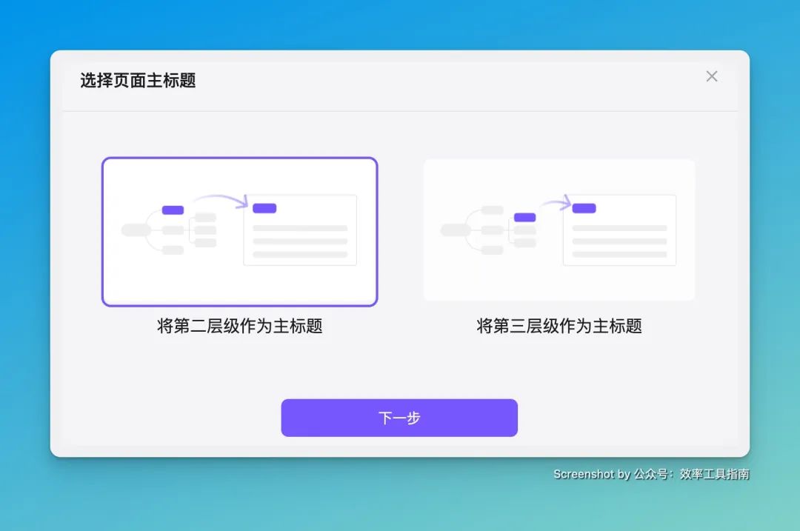This screenshot has width=800, height=531.
Task: Click the curved arrow in the third-level card
Action: (x=556, y=202)
